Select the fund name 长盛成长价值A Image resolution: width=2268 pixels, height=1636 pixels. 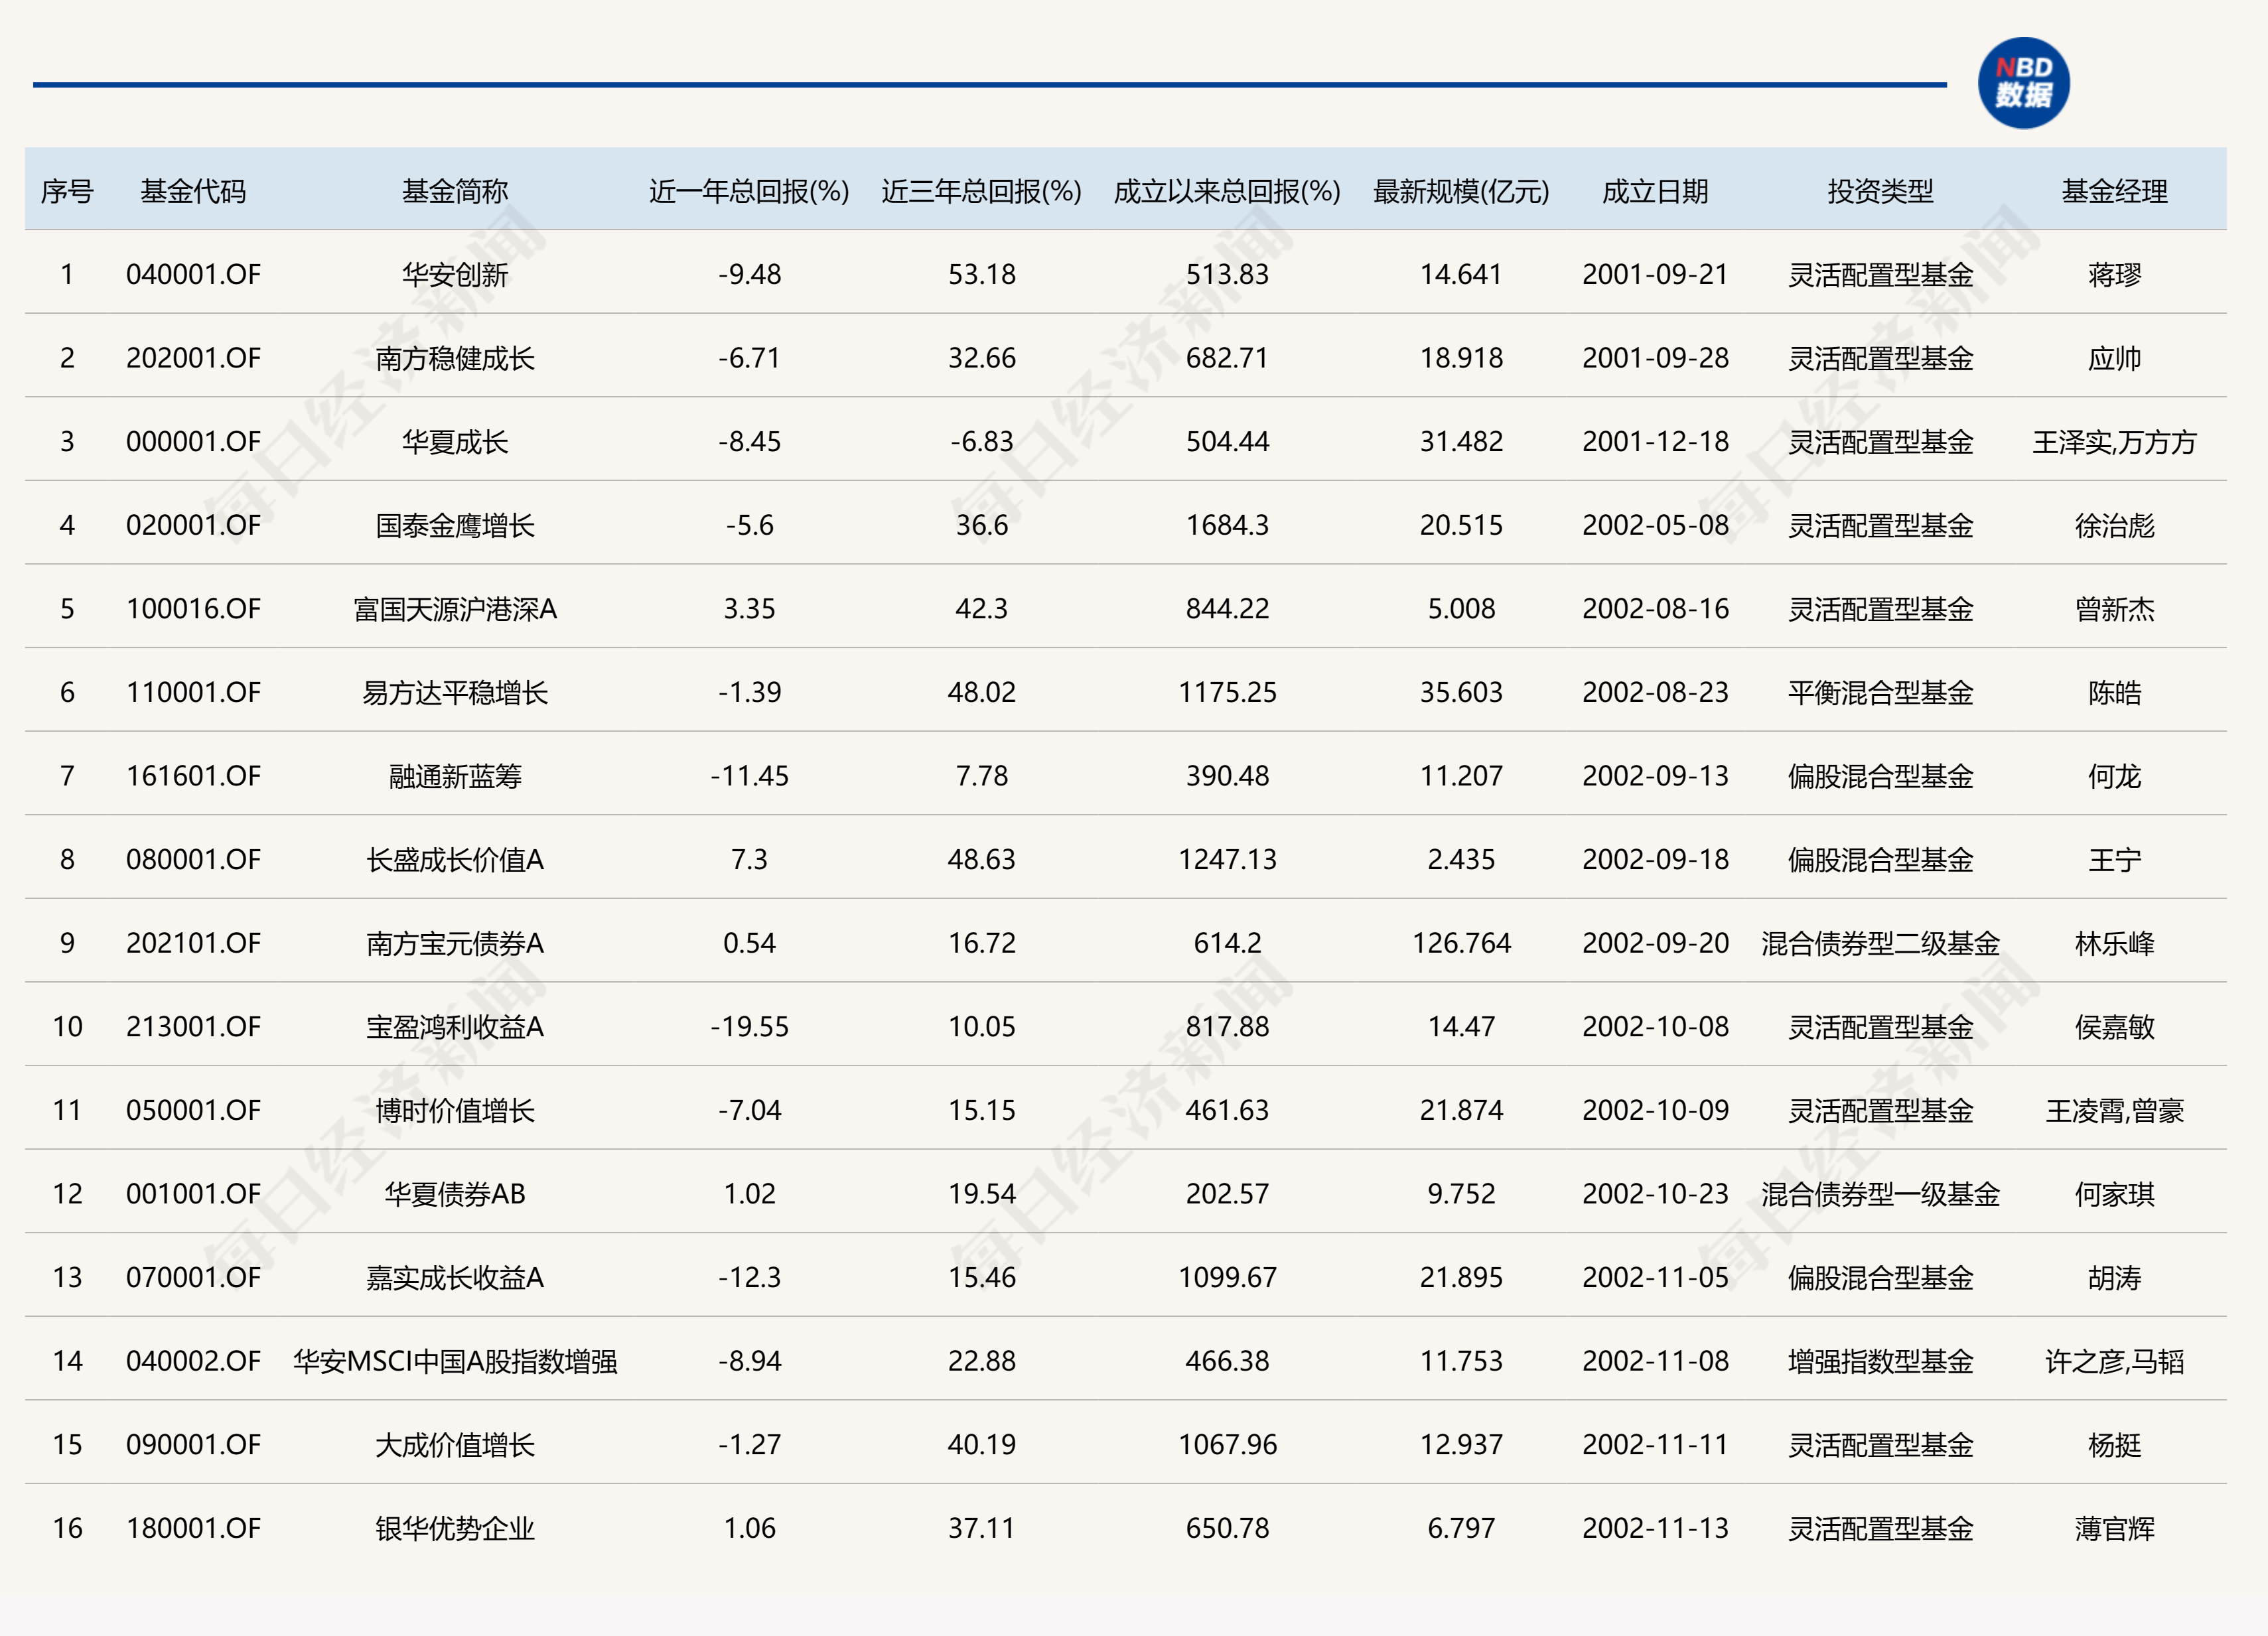455,859
